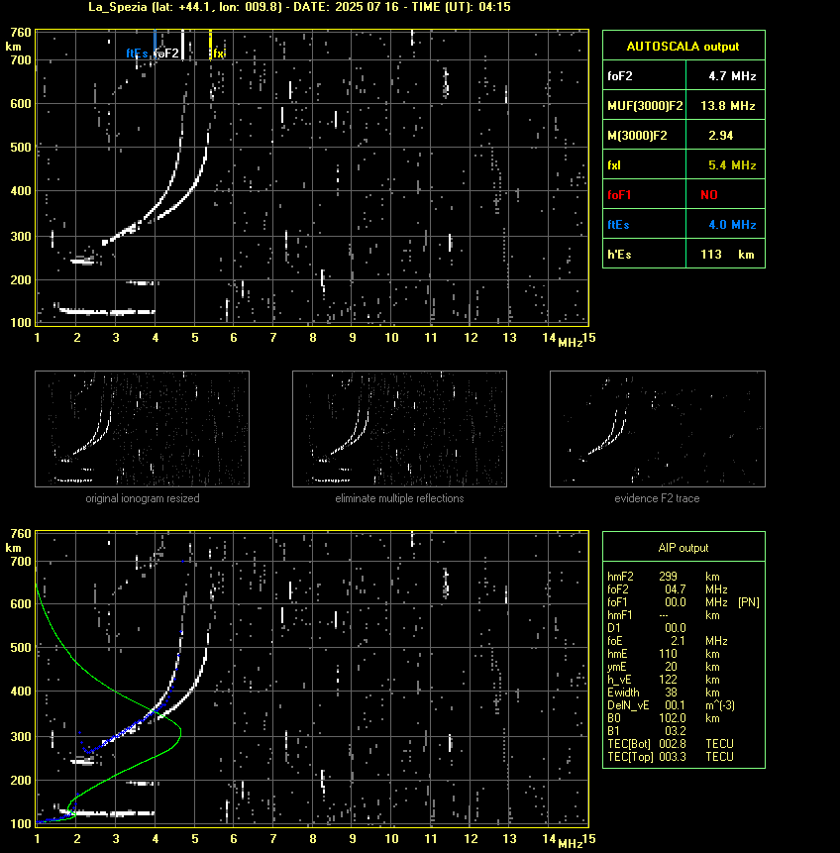
Task: Click the B1 value '03.2'
Action: (676, 731)
